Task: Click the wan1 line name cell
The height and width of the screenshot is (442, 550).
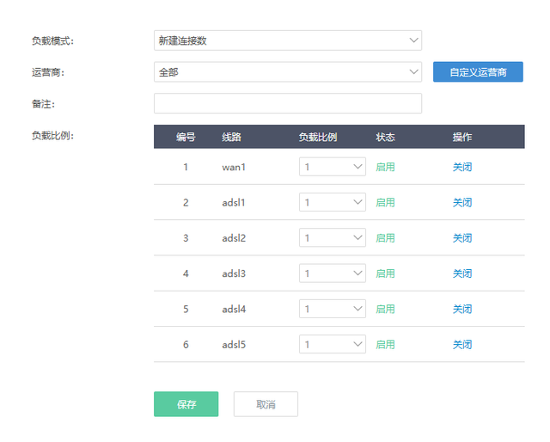Action: tap(234, 167)
